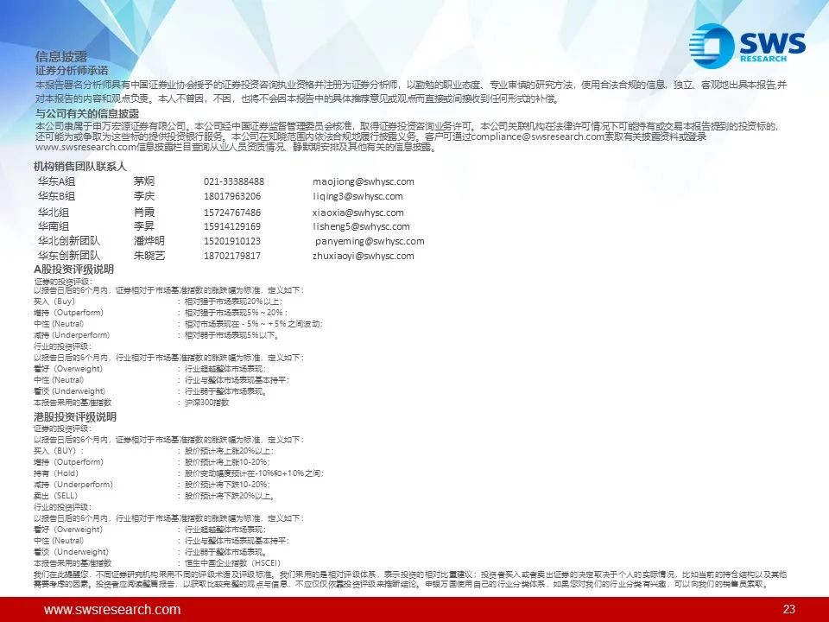Click the maojiong@swhysc.com email address
The image size is (829, 622).
pyautogui.click(x=364, y=181)
